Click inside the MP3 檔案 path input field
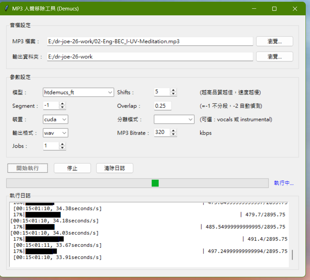This screenshot has height=280, width=310. [x=150, y=41]
